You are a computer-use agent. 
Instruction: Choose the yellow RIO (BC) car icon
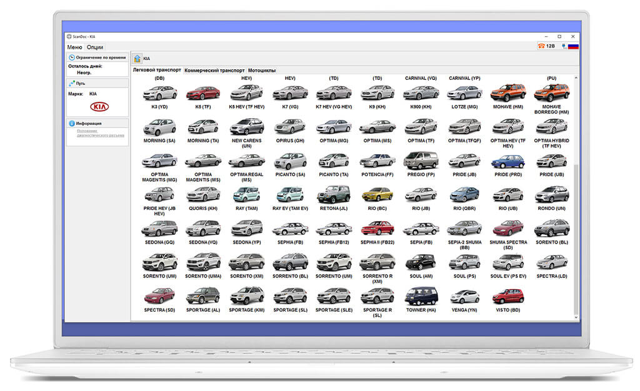tap(377, 195)
